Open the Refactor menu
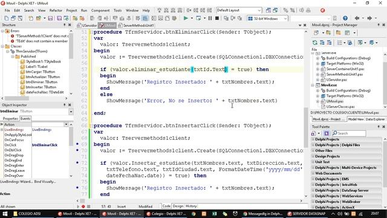This screenshot has width=387, height=218. pos(56,10)
